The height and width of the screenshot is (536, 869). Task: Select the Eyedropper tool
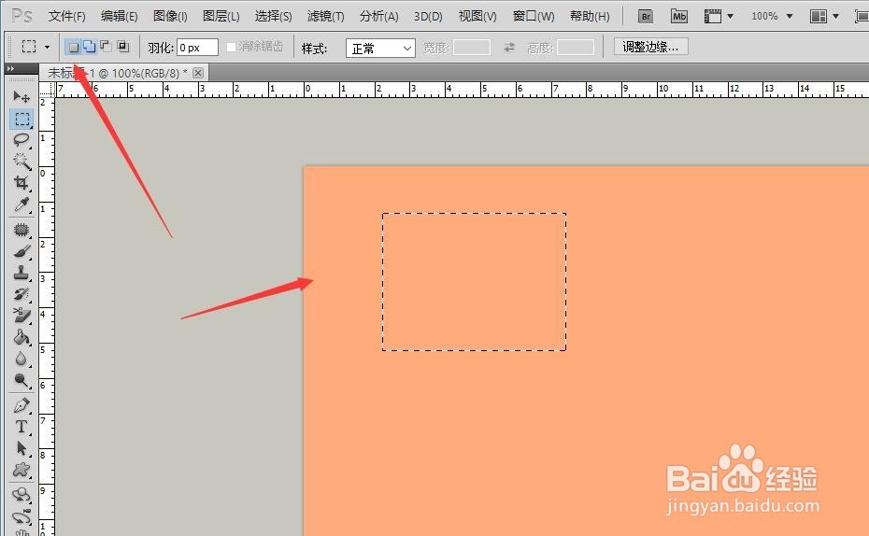pyautogui.click(x=21, y=205)
